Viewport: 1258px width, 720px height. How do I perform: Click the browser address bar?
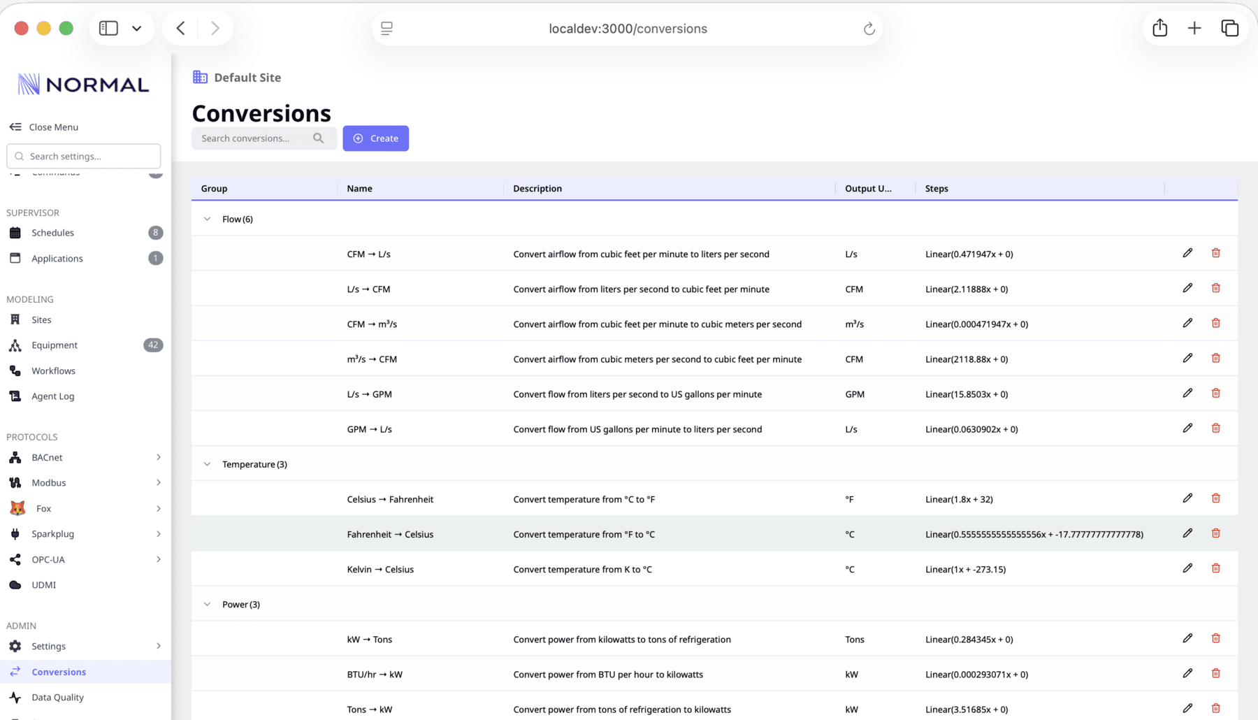pyautogui.click(x=628, y=29)
